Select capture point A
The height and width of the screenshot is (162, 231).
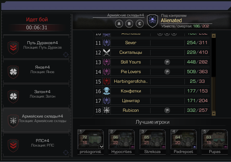pyautogui.click(x=119, y=24)
